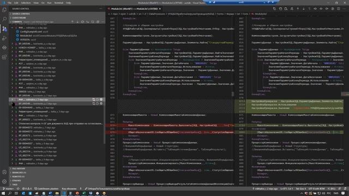
Task: Open ConfigDumpInfo.xml in commit file list
Action: pyautogui.click(x=31, y=32)
